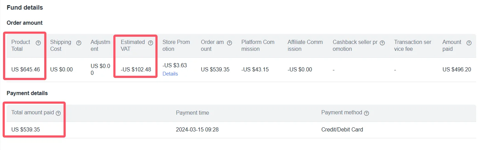The height and width of the screenshot is (150, 481).
Task: Click the help icon next to Amount paid
Action: pyautogui.click(x=469, y=43)
